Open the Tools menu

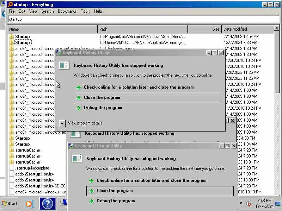click(x=85, y=11)
